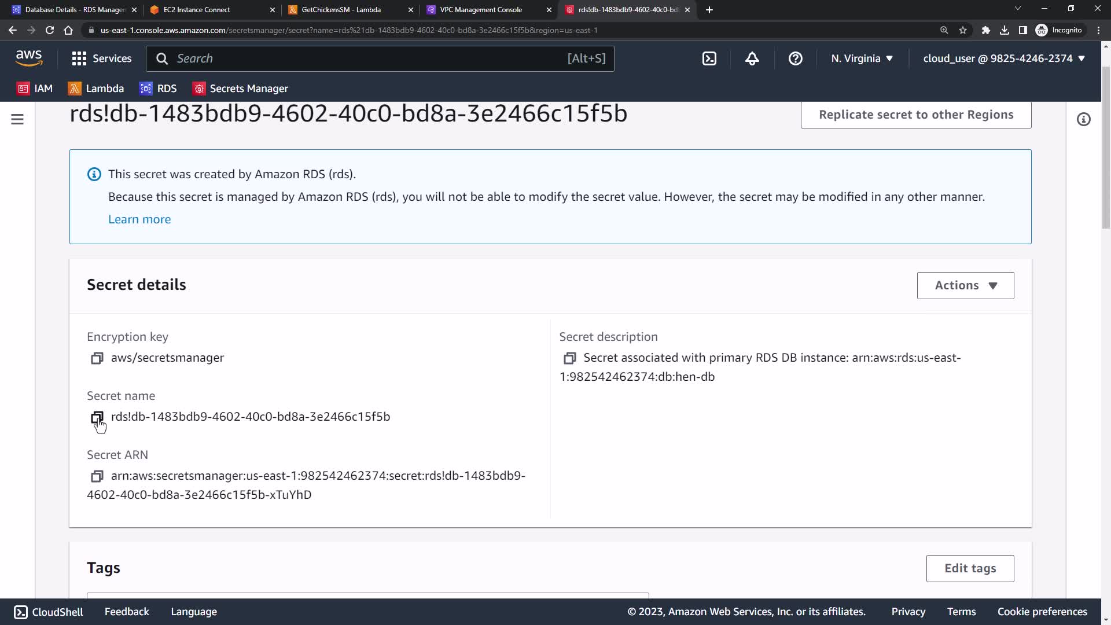Open the side navigation hamburger menu

(17, 120)
